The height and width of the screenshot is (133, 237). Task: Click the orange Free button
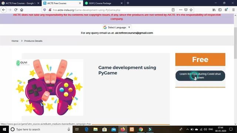pos(200,59)
